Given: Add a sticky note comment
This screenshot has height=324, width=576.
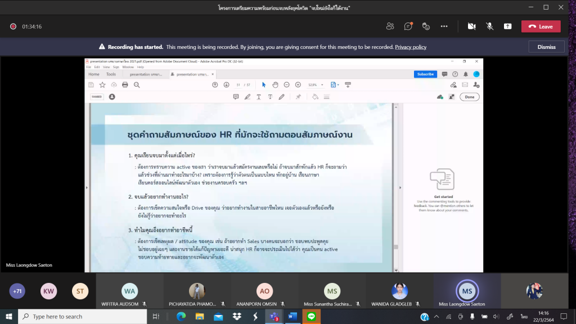Looking at the screenshot, I should tap(236, 97).
